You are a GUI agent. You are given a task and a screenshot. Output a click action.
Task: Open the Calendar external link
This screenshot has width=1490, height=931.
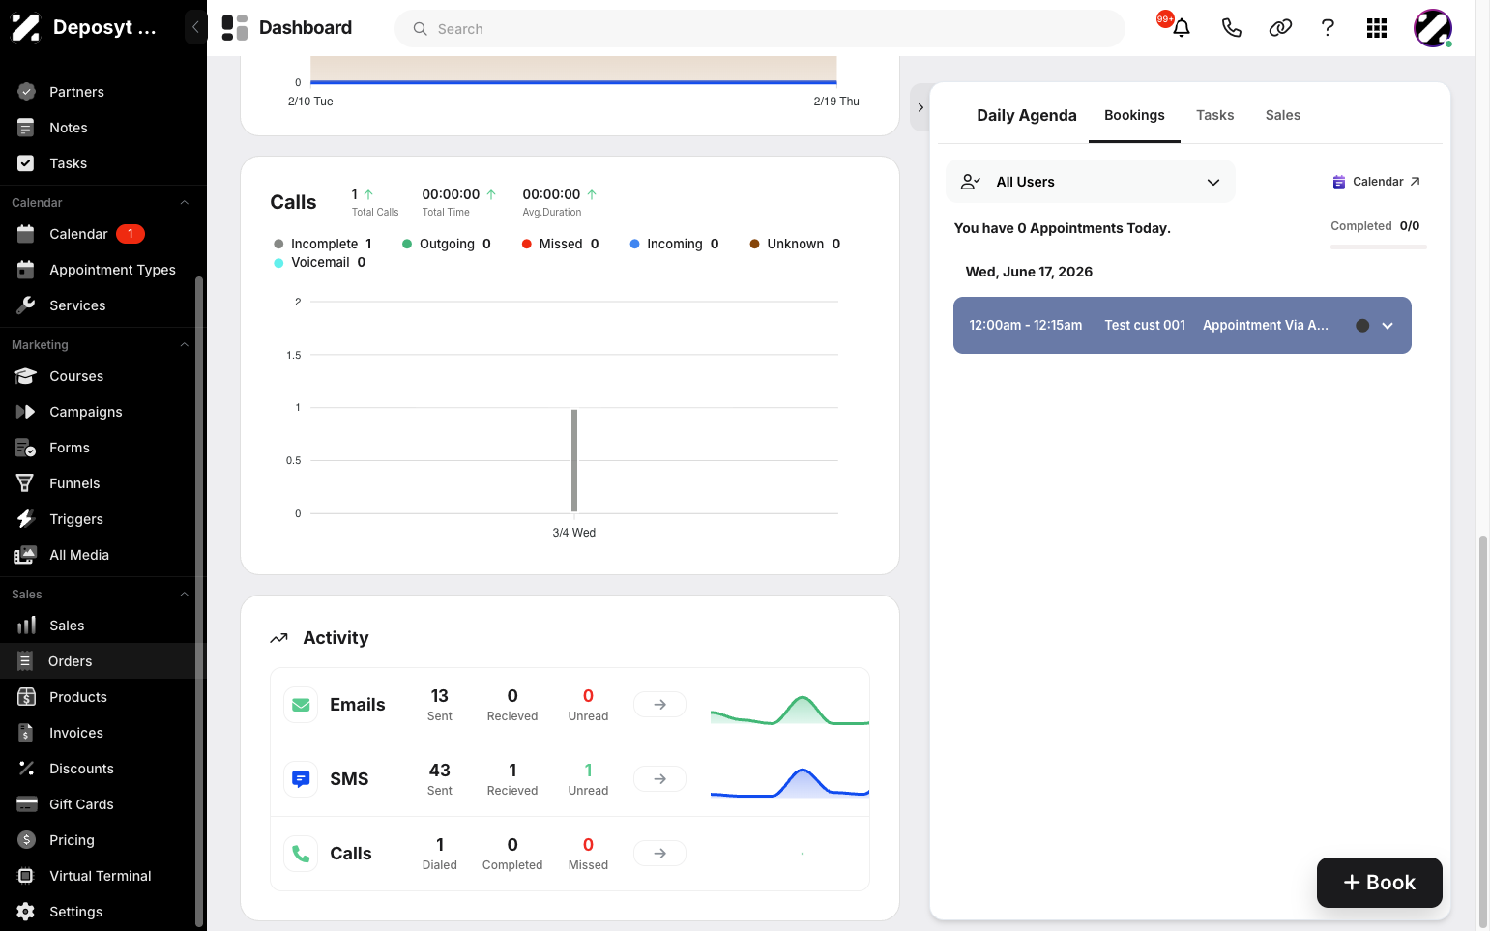(1376, 182)
